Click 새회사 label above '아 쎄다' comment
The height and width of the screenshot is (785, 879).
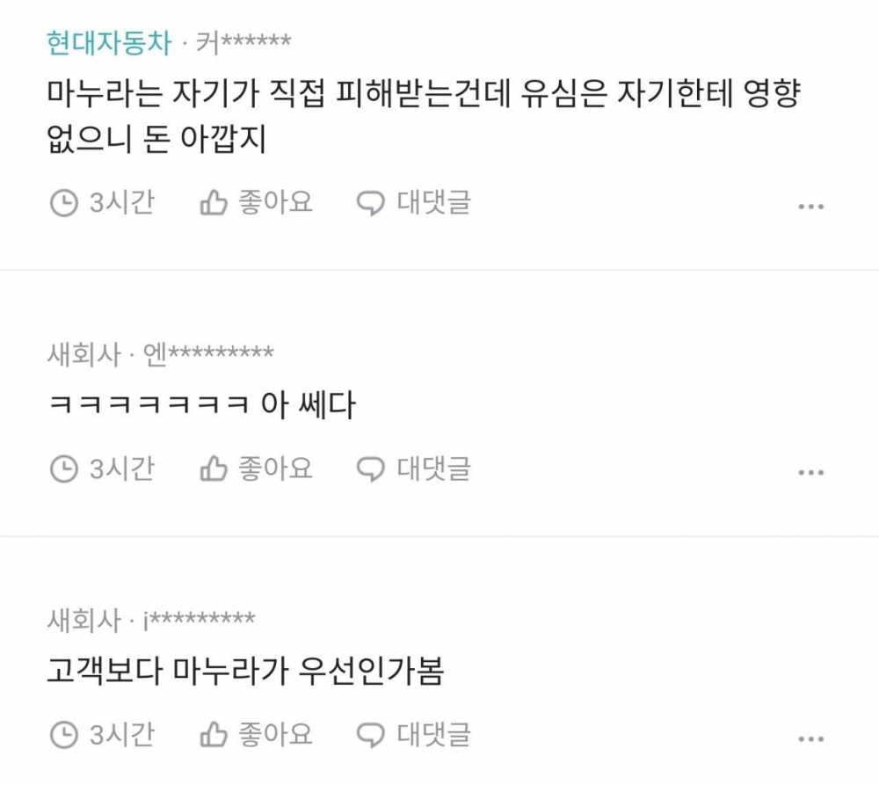84,354
